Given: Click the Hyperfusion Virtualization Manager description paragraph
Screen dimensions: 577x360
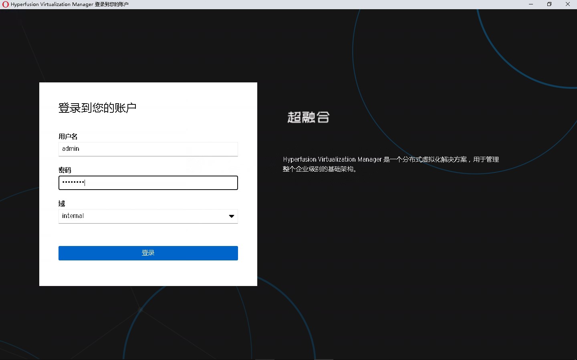Looking at the screenshot, I should [x=391, y=164].
